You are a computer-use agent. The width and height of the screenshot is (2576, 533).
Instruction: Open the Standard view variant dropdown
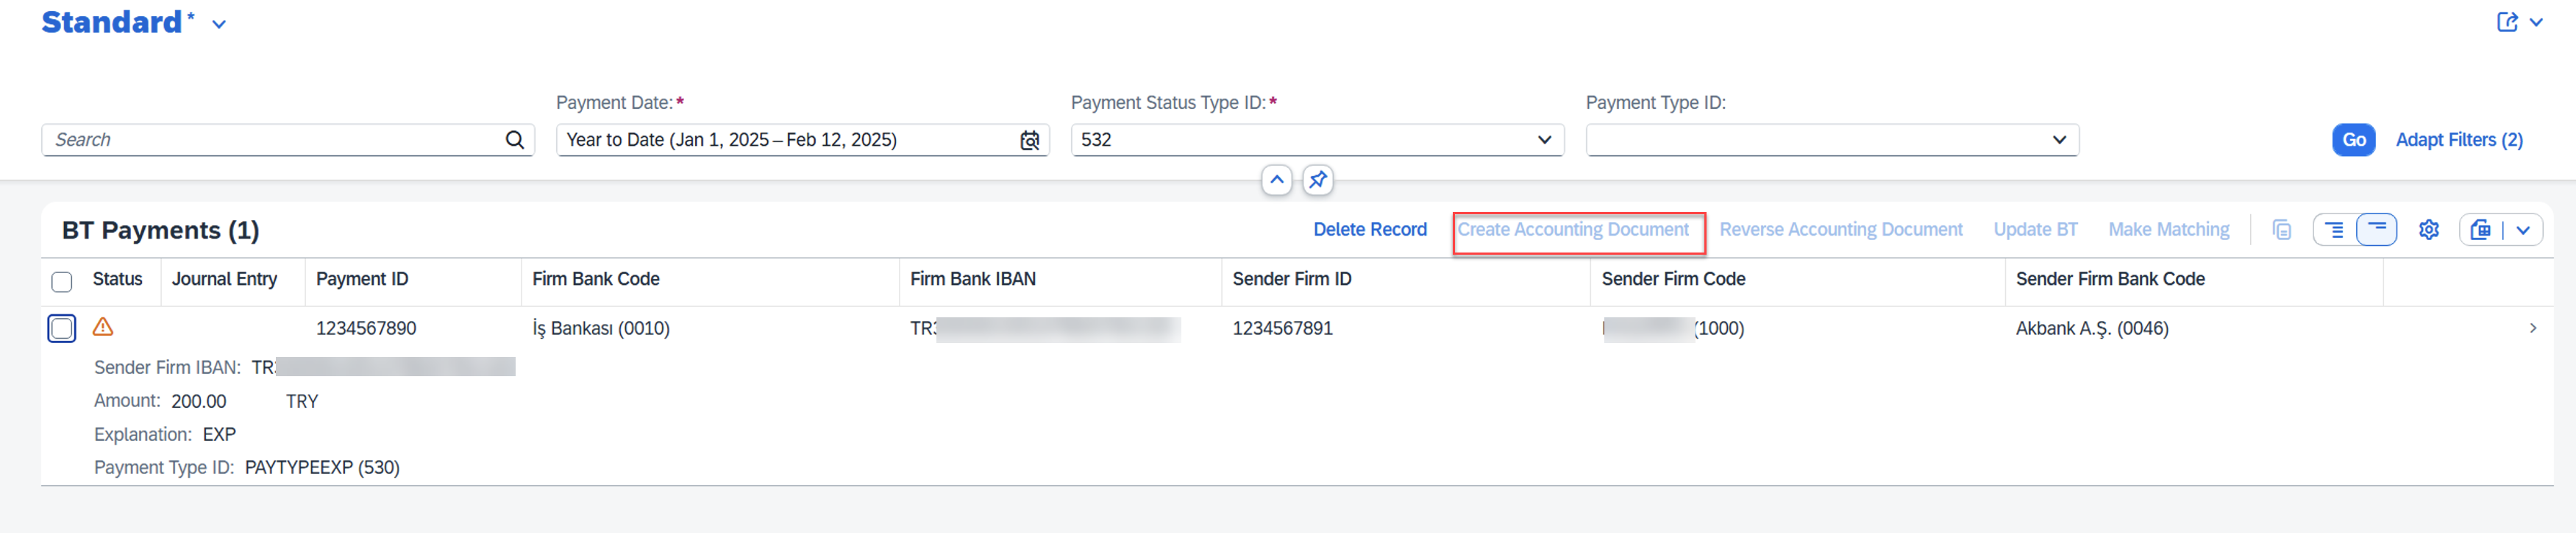click(219, 24)
